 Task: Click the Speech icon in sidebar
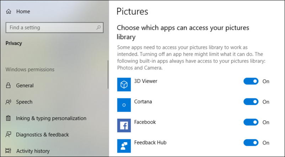click(x=9, y=102)
